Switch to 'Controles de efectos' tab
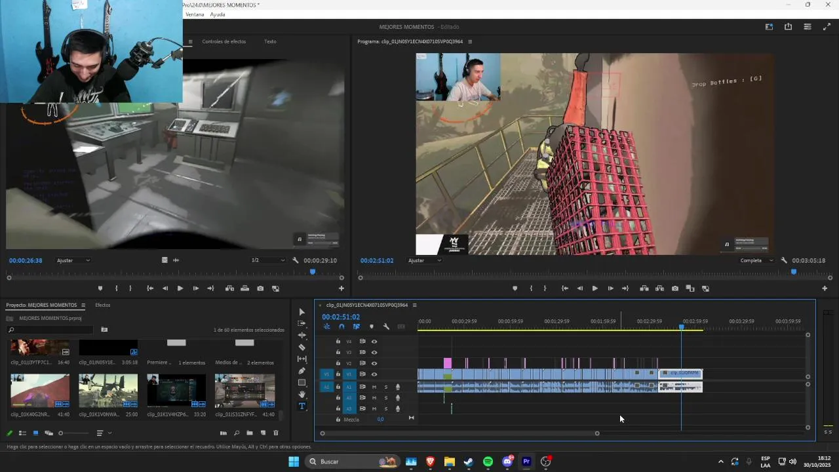 point(224,41)
